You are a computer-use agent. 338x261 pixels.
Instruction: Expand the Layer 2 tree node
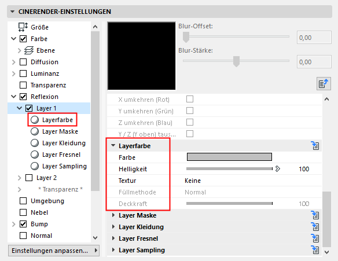[20, 178]
